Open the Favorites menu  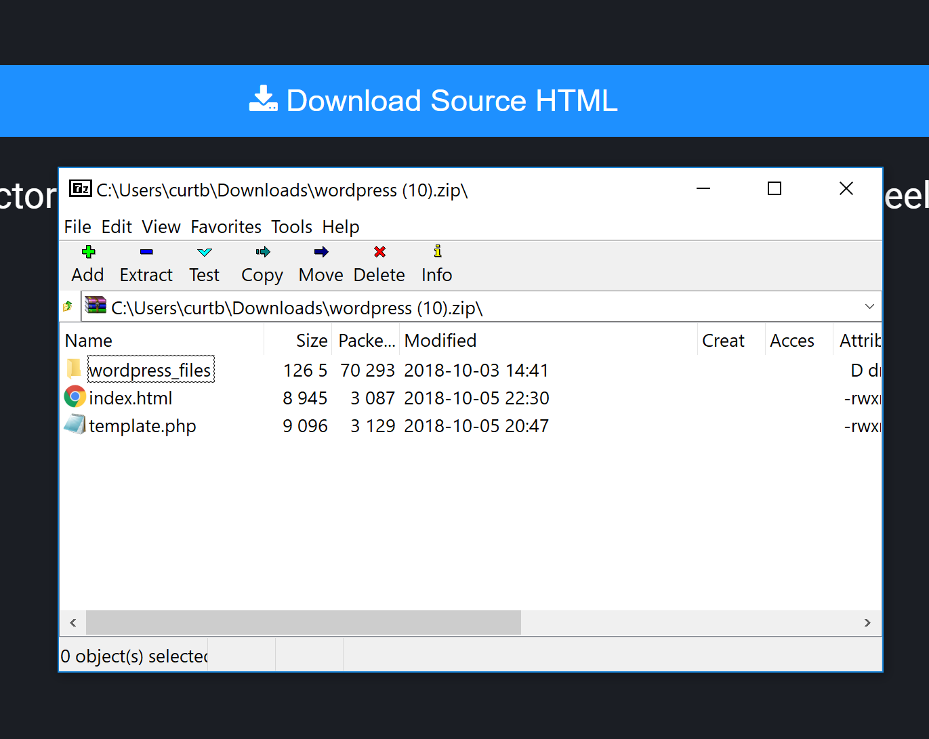pos(226,227)
